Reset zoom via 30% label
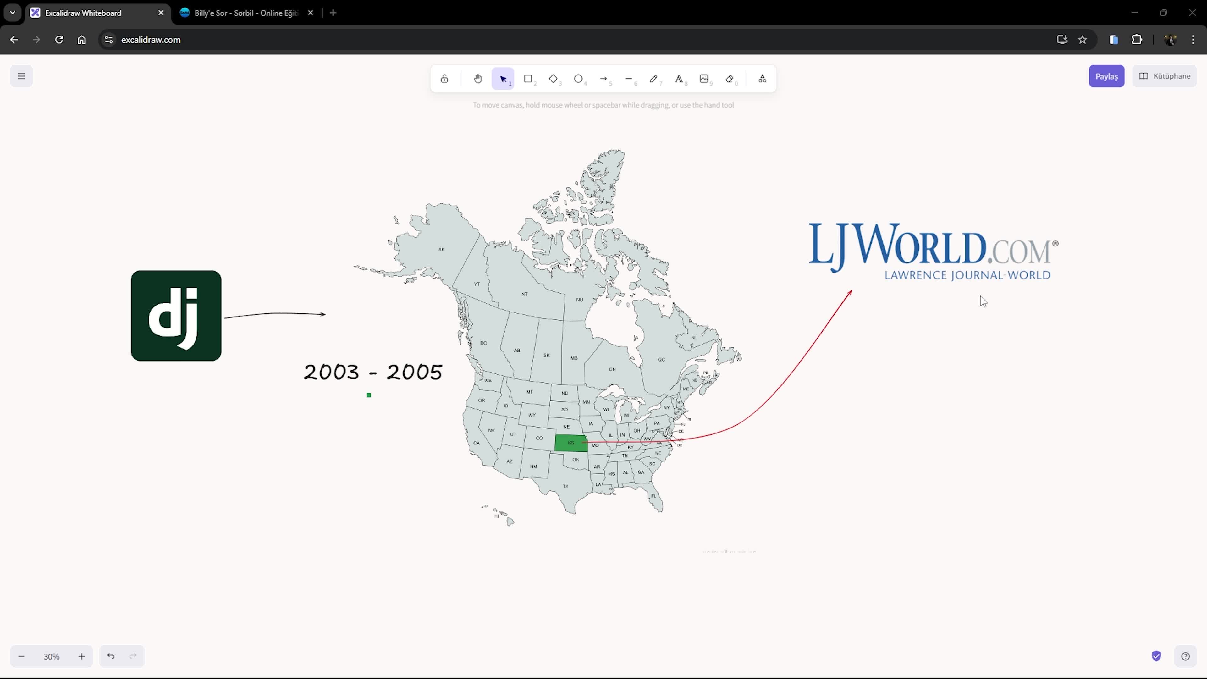This screenshot has width=1207, height=679. 52,656
